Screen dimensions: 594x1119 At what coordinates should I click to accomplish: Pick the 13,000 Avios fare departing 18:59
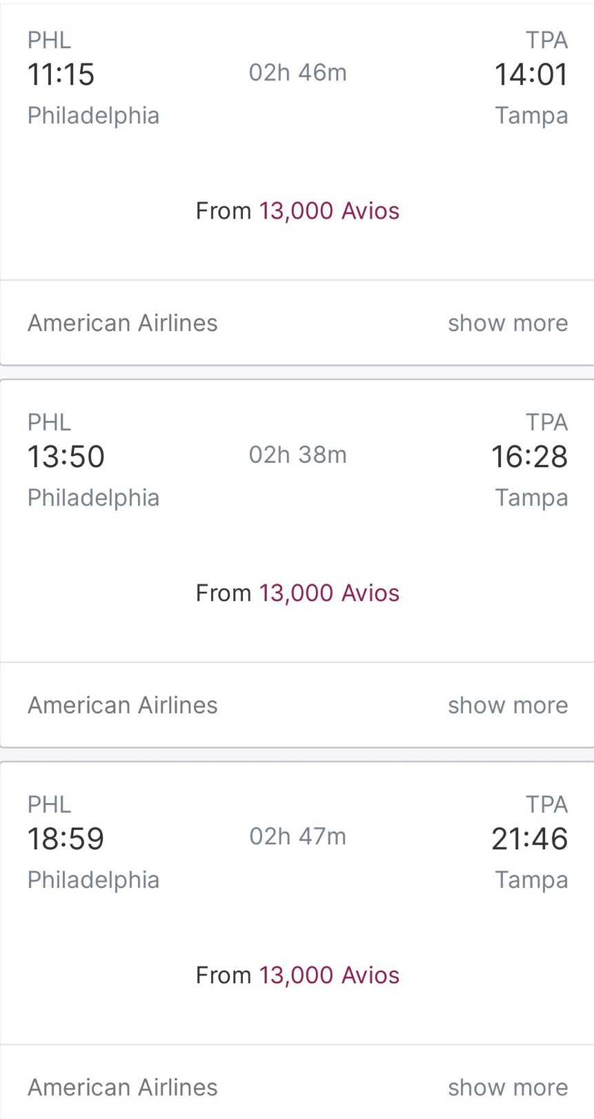click(328, 976)
